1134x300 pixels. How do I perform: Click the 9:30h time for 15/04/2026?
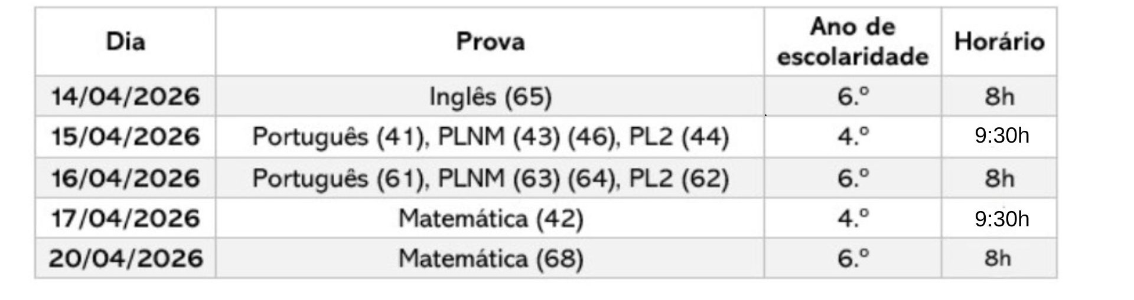point(1002,136)
